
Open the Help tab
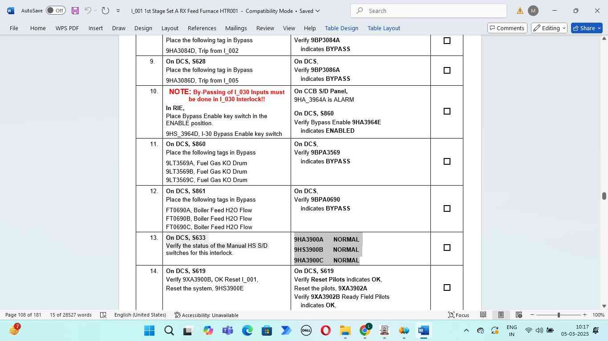pyautogui.click(x=310, y=28)
